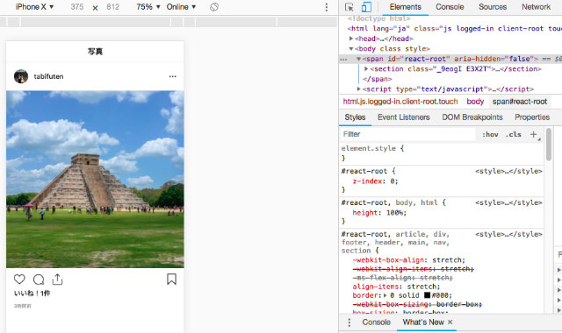Close the What's New drawer tab
This screenshot has width=562, height=333.
450,322
